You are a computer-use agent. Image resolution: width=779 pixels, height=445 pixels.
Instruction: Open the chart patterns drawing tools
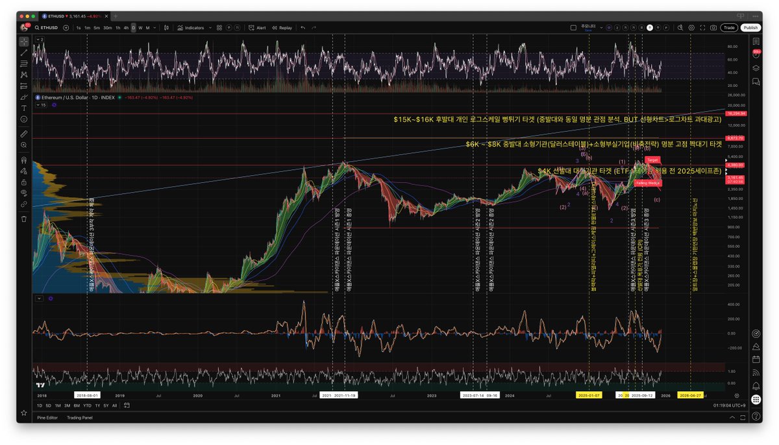[x=24, y=75]
